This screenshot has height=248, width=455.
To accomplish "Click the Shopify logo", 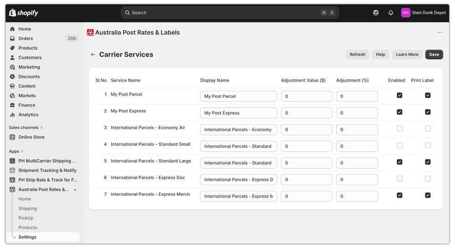I will [24, 13].
